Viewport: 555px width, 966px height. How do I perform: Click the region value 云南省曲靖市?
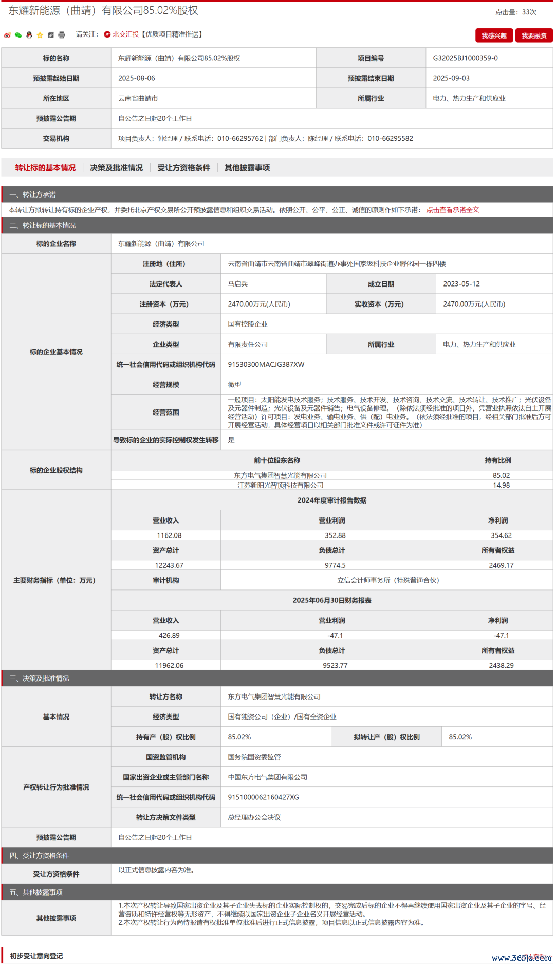point(138,98)
